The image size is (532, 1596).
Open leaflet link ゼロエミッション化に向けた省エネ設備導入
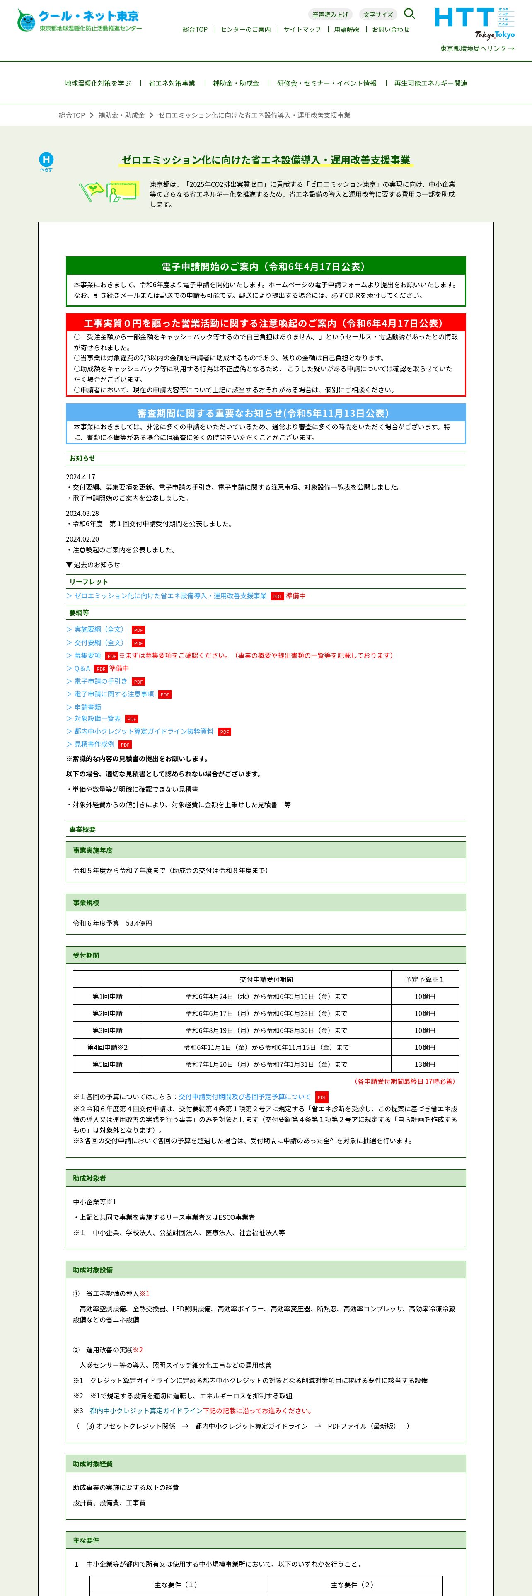click(x=170, y=596)
